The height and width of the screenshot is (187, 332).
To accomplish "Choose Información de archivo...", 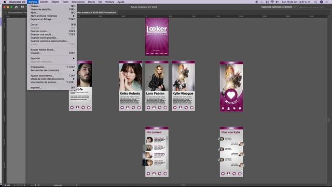I will [52, 82].
